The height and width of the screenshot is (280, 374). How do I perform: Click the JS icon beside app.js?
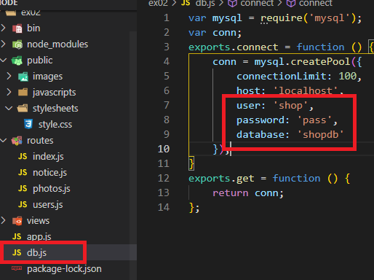tap(17, 236)
